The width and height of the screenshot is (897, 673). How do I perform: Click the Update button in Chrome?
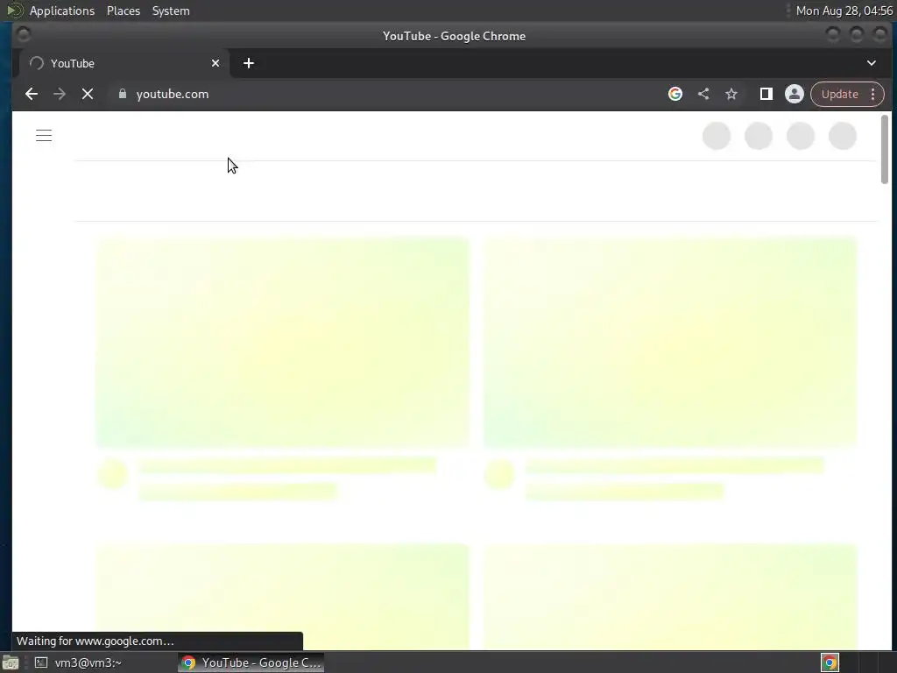click(840, 94)
